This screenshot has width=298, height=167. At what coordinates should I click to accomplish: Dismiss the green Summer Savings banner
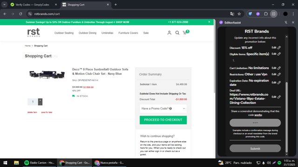click(209, 22)
